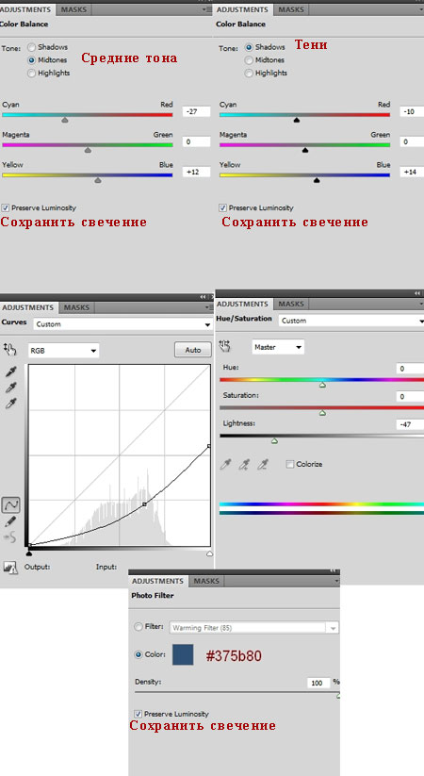Click the Density value field showing 100
Viewport: 424px width, 776px height.
[318, 683]
